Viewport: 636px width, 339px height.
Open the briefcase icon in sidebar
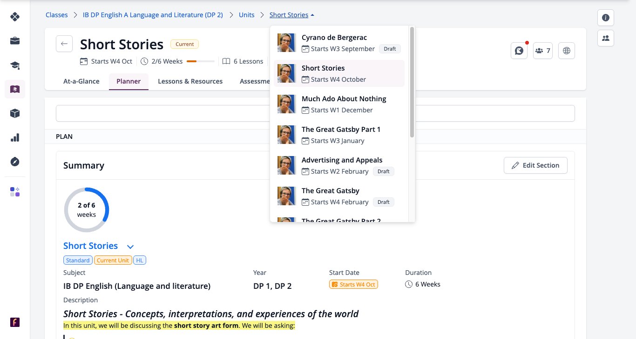(x=15, y=41)
